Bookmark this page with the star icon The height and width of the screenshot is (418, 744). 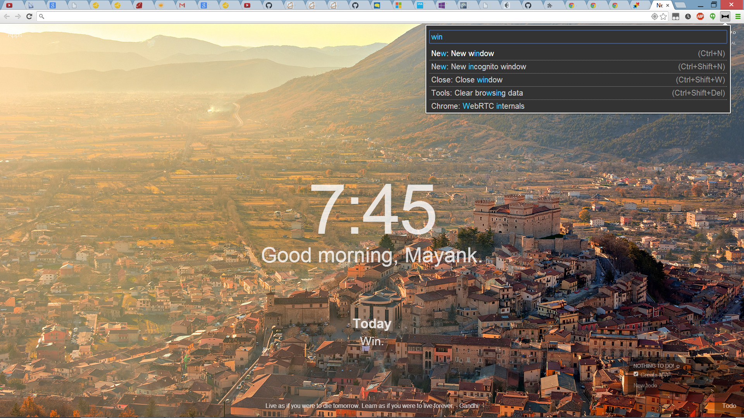point(663,16)
